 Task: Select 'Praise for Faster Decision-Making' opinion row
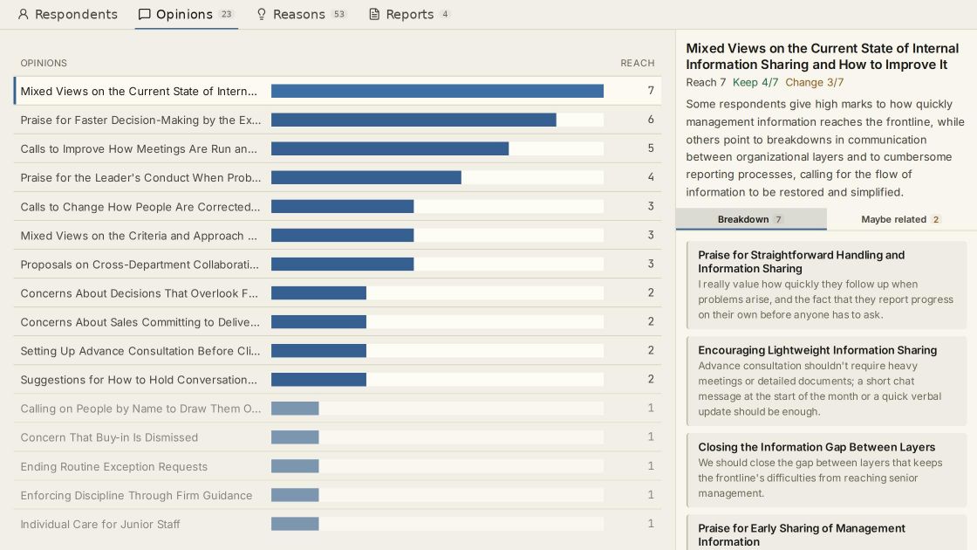tap(337, 120)
